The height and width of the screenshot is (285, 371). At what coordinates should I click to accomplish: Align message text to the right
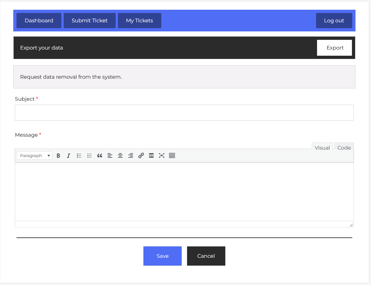click(x=131, y=156)
